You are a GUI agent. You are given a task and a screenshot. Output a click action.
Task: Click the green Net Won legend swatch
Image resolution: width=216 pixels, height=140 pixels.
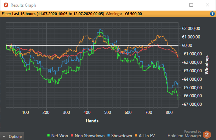tap(49, 136)
